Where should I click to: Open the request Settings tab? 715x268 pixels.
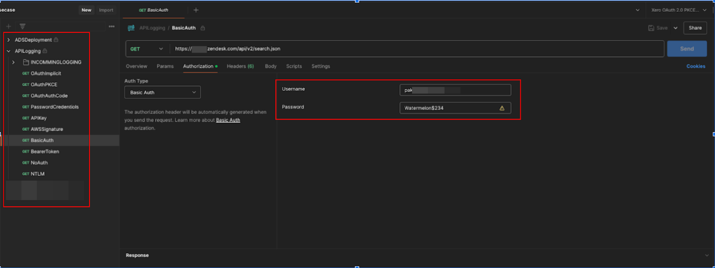(x=321, y=66)
